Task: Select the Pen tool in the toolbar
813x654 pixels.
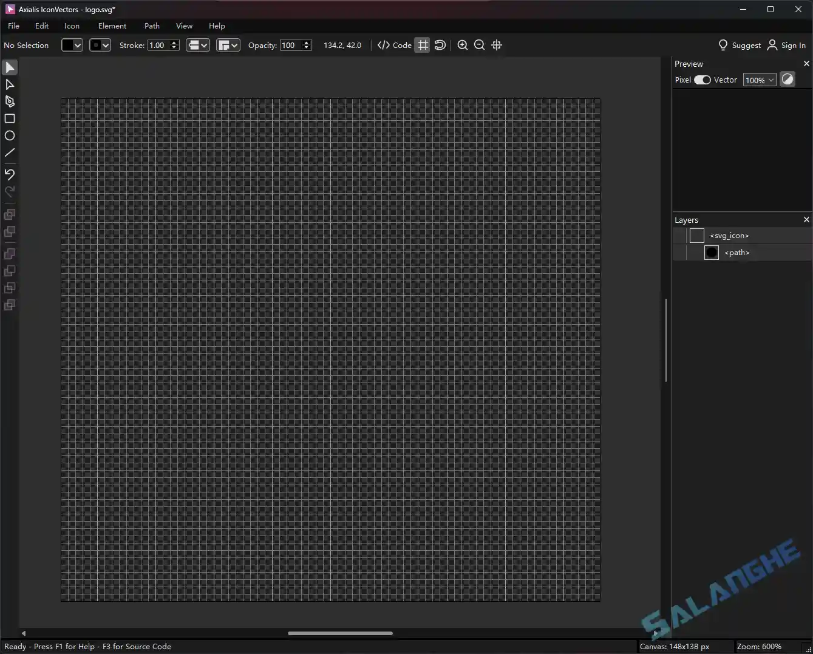Action: [10, 101]
